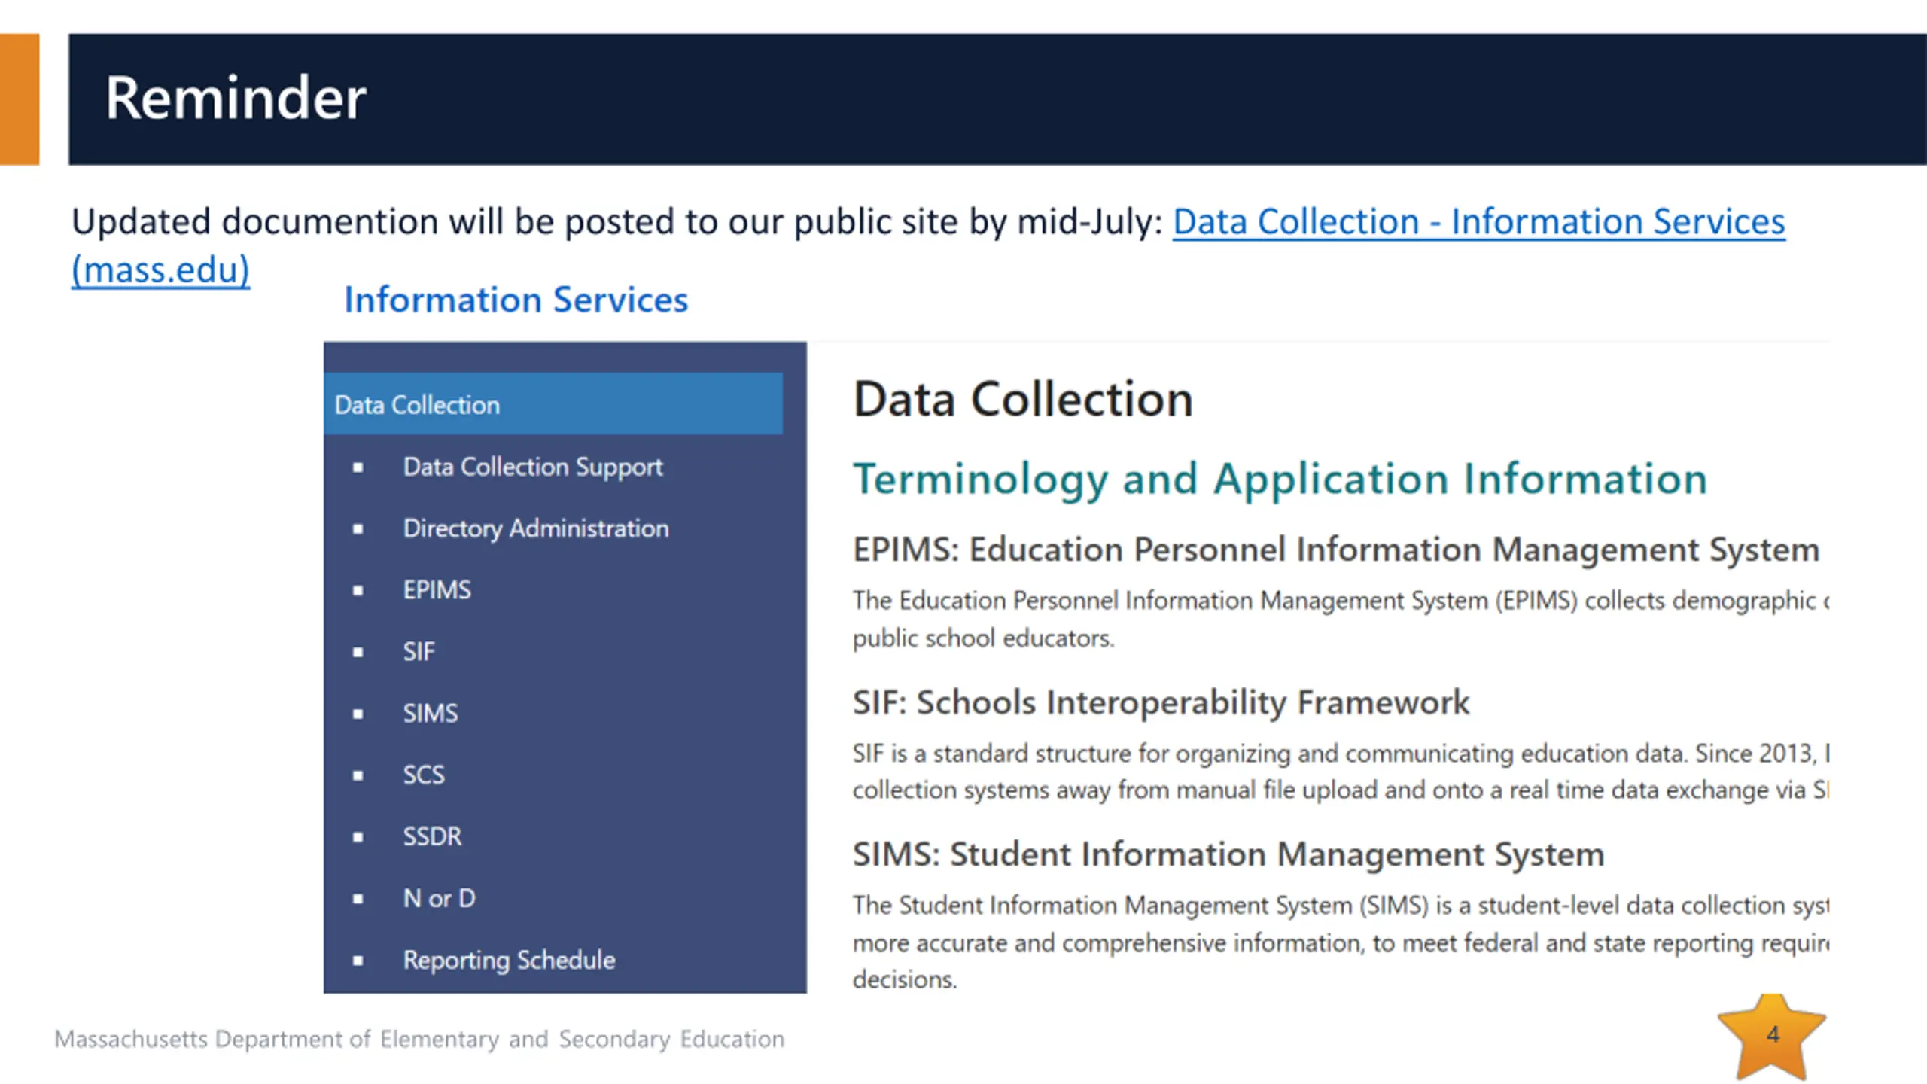Click Massachusetts Department of Elementary footer text
The image size is (1927, 1084).
click(x=419, y=1040)
